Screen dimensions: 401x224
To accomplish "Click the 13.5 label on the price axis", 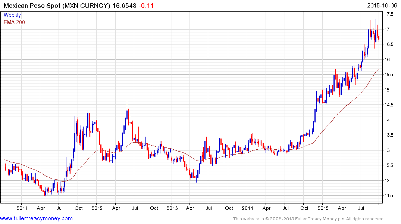I will coord(389,135).
